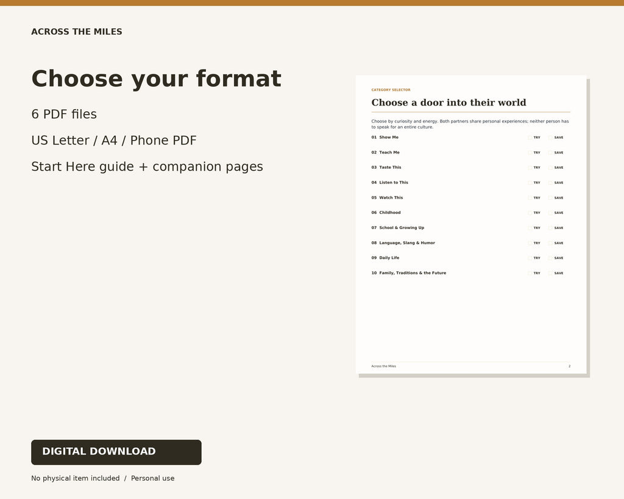This screenshot has width=624, height=499.
Task: Check SAVE box for 01 Show Me
Action: click(551, 137)
